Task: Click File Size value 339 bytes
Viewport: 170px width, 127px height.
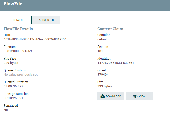Action: point(11,63)
